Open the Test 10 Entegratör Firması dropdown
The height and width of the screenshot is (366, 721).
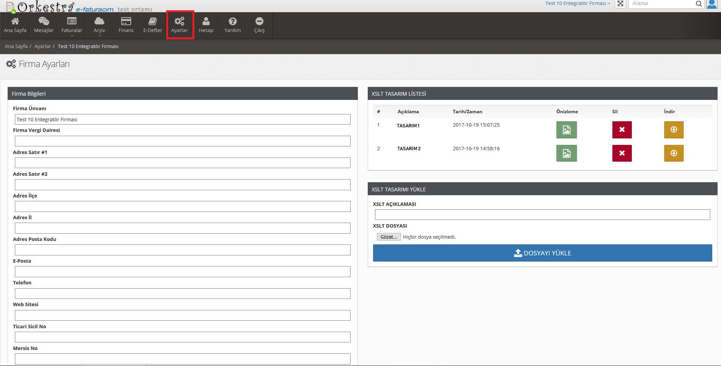click(577, 3)
